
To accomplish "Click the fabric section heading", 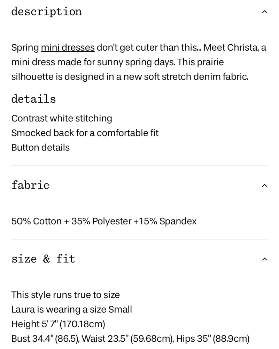I will click(x=30, y=185).
